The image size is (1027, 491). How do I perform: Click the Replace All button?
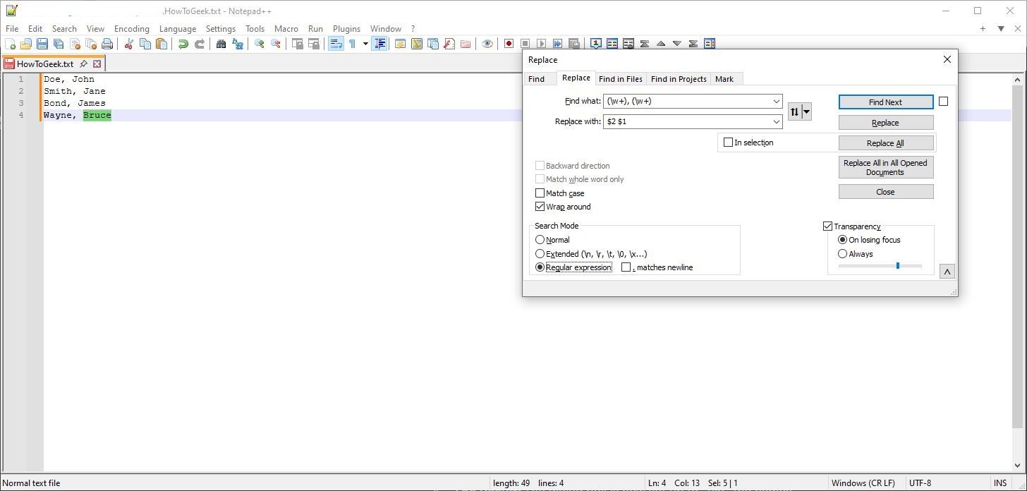[885, 143]
